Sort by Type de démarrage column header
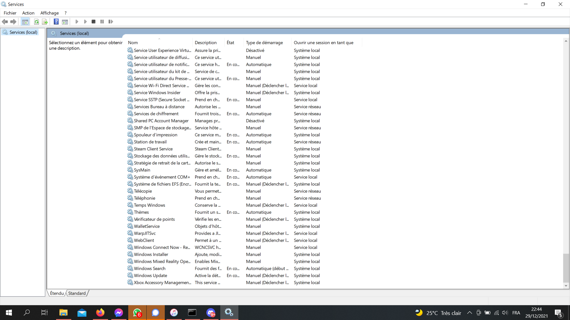The height and width of the screenshot is (320, 570). [264, 43]
